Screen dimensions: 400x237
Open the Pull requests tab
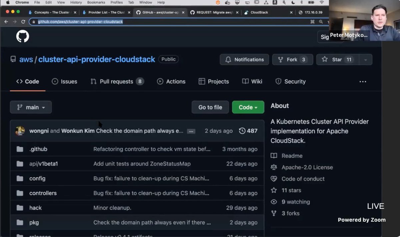point(117,82)
